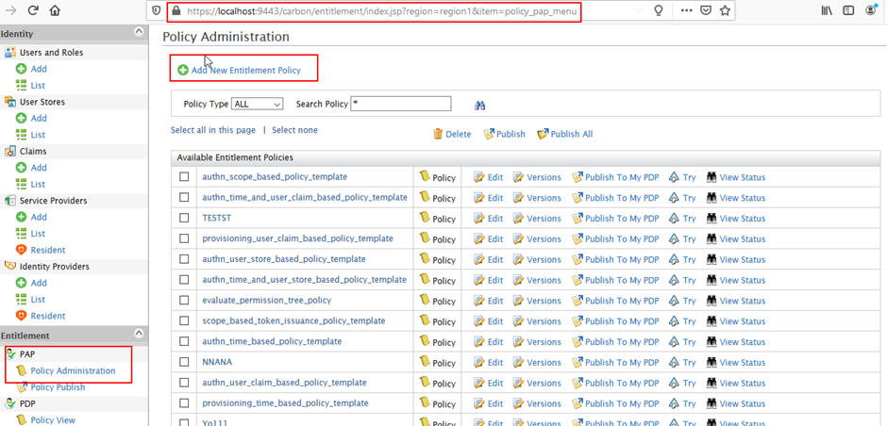Collapse the Entitlement section in sidebar
Image resolution: width=887 pixels, height=426 pixels.
139,334
